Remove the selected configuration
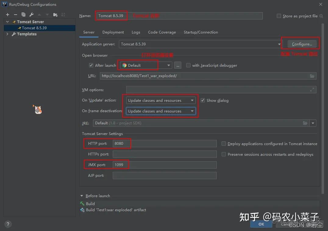328x231 pixels. 16,14
